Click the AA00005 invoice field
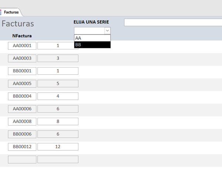This screenshot has width=222, height=170. point(22,84)
